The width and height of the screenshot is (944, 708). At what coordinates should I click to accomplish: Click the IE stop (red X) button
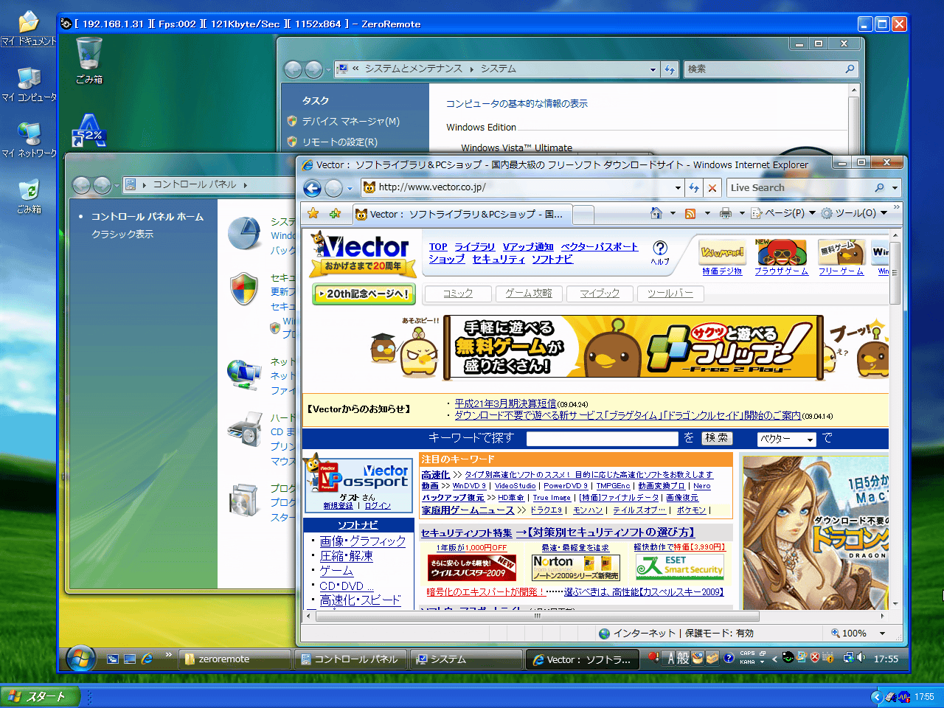(x=712, y=188)
